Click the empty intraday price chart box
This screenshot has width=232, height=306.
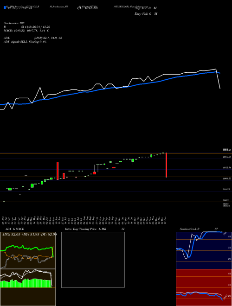[93, 260]
